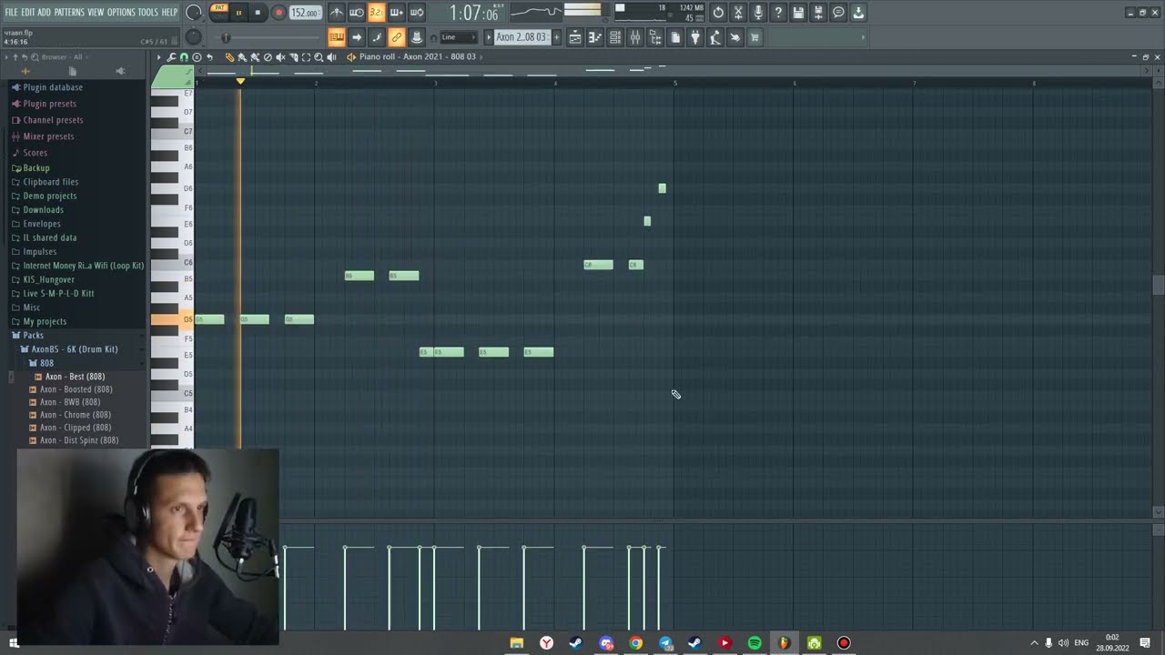
Task: Click the render/export audio icon
Action: pyautogui.click(x=818, y=13)
